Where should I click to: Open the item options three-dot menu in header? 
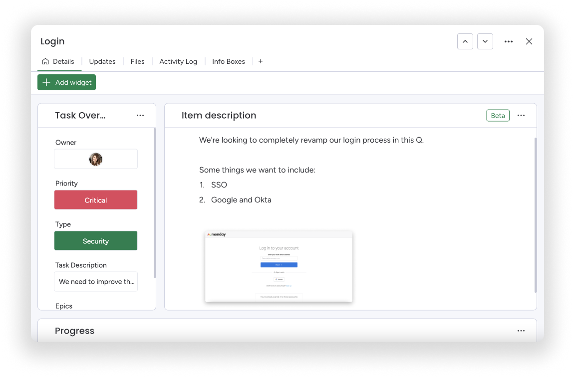(x=508, y=41)
